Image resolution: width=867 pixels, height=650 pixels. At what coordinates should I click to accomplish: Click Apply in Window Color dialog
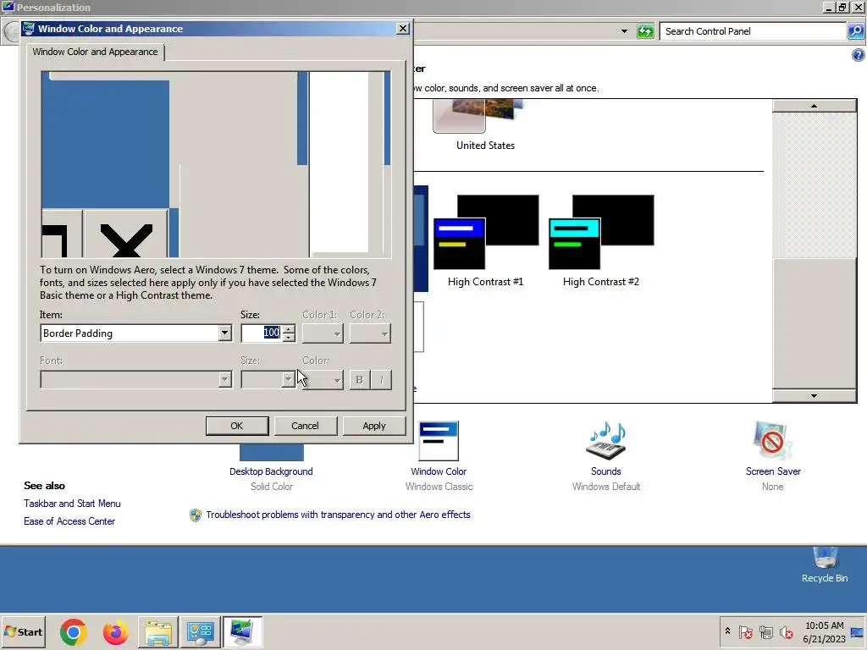click(374, 426)
